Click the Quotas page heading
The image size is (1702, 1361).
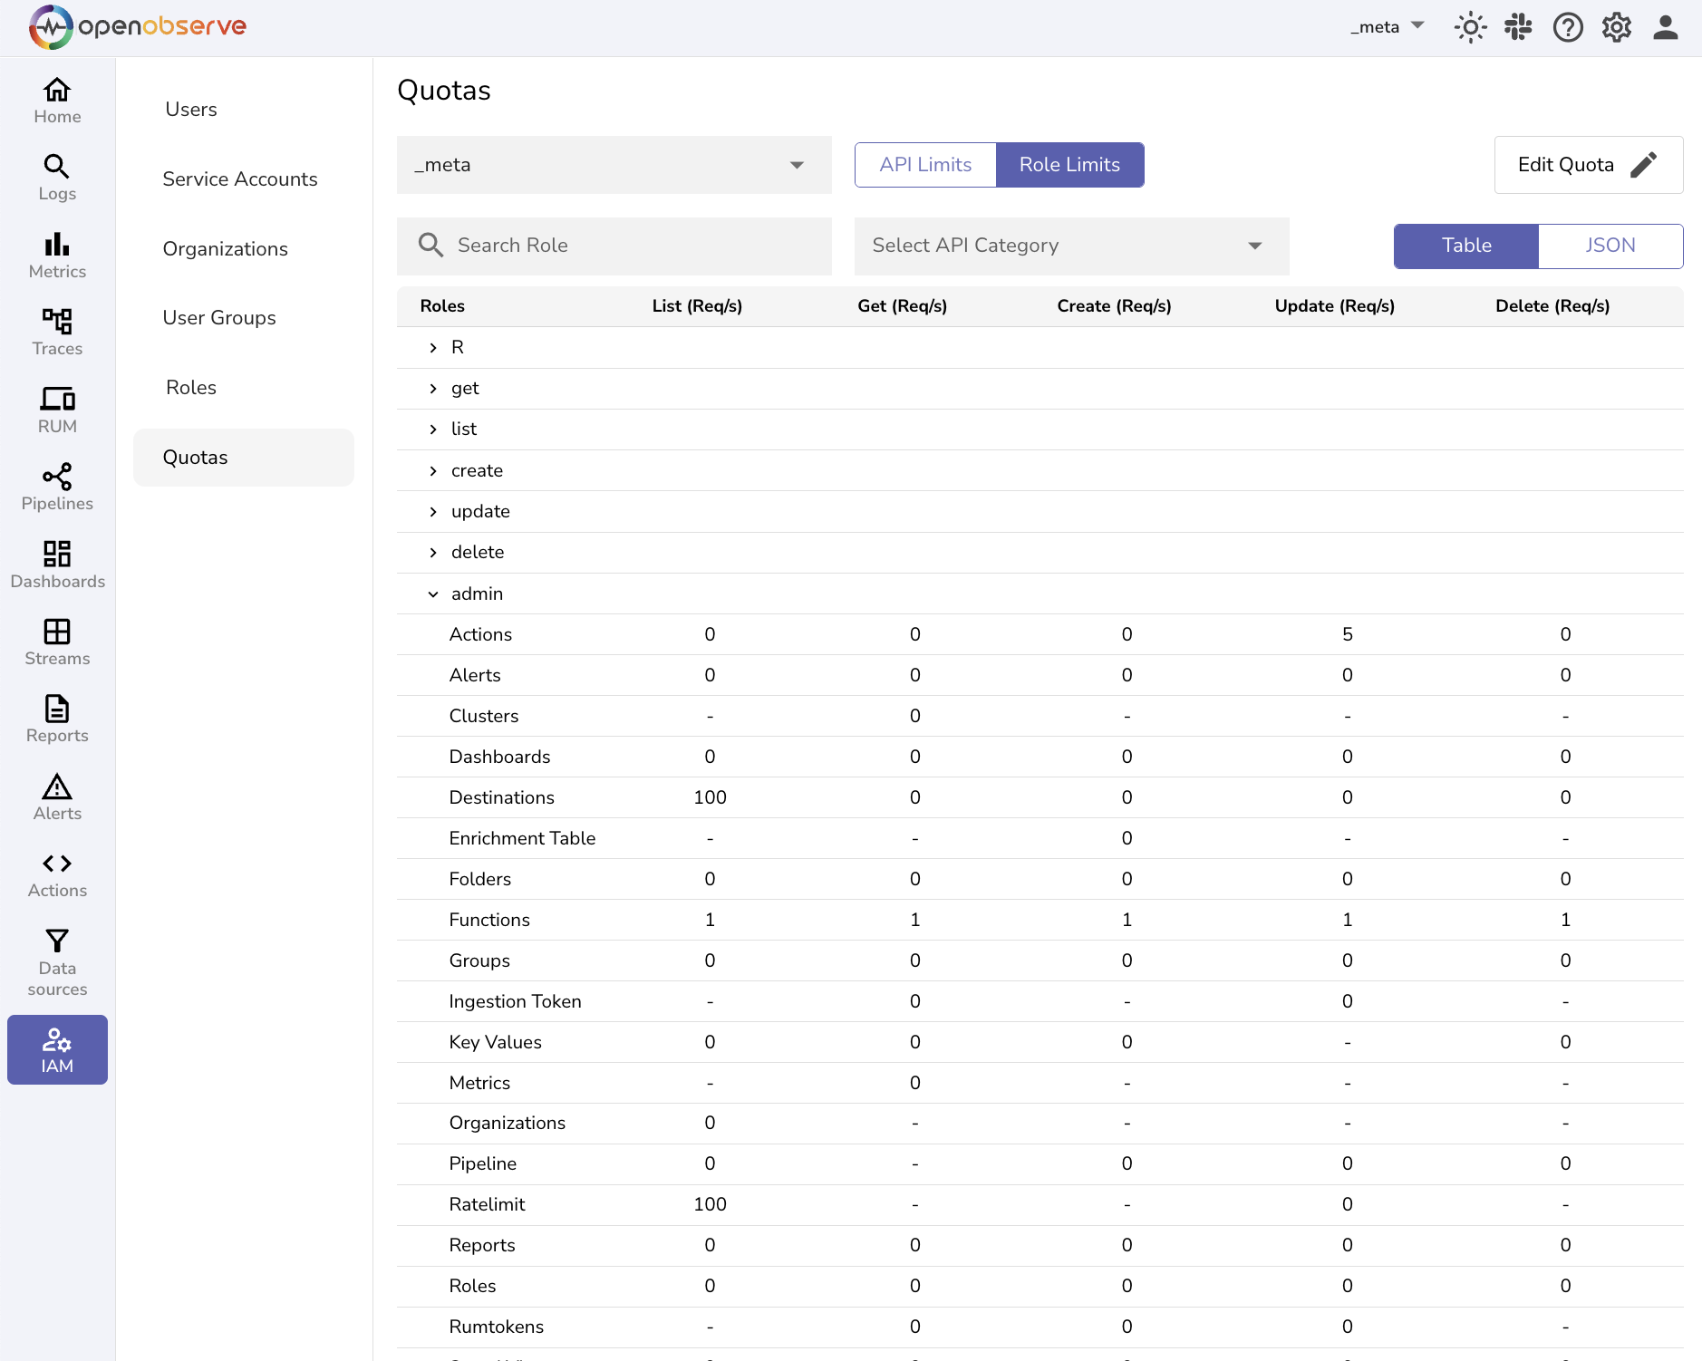[444, 91]
